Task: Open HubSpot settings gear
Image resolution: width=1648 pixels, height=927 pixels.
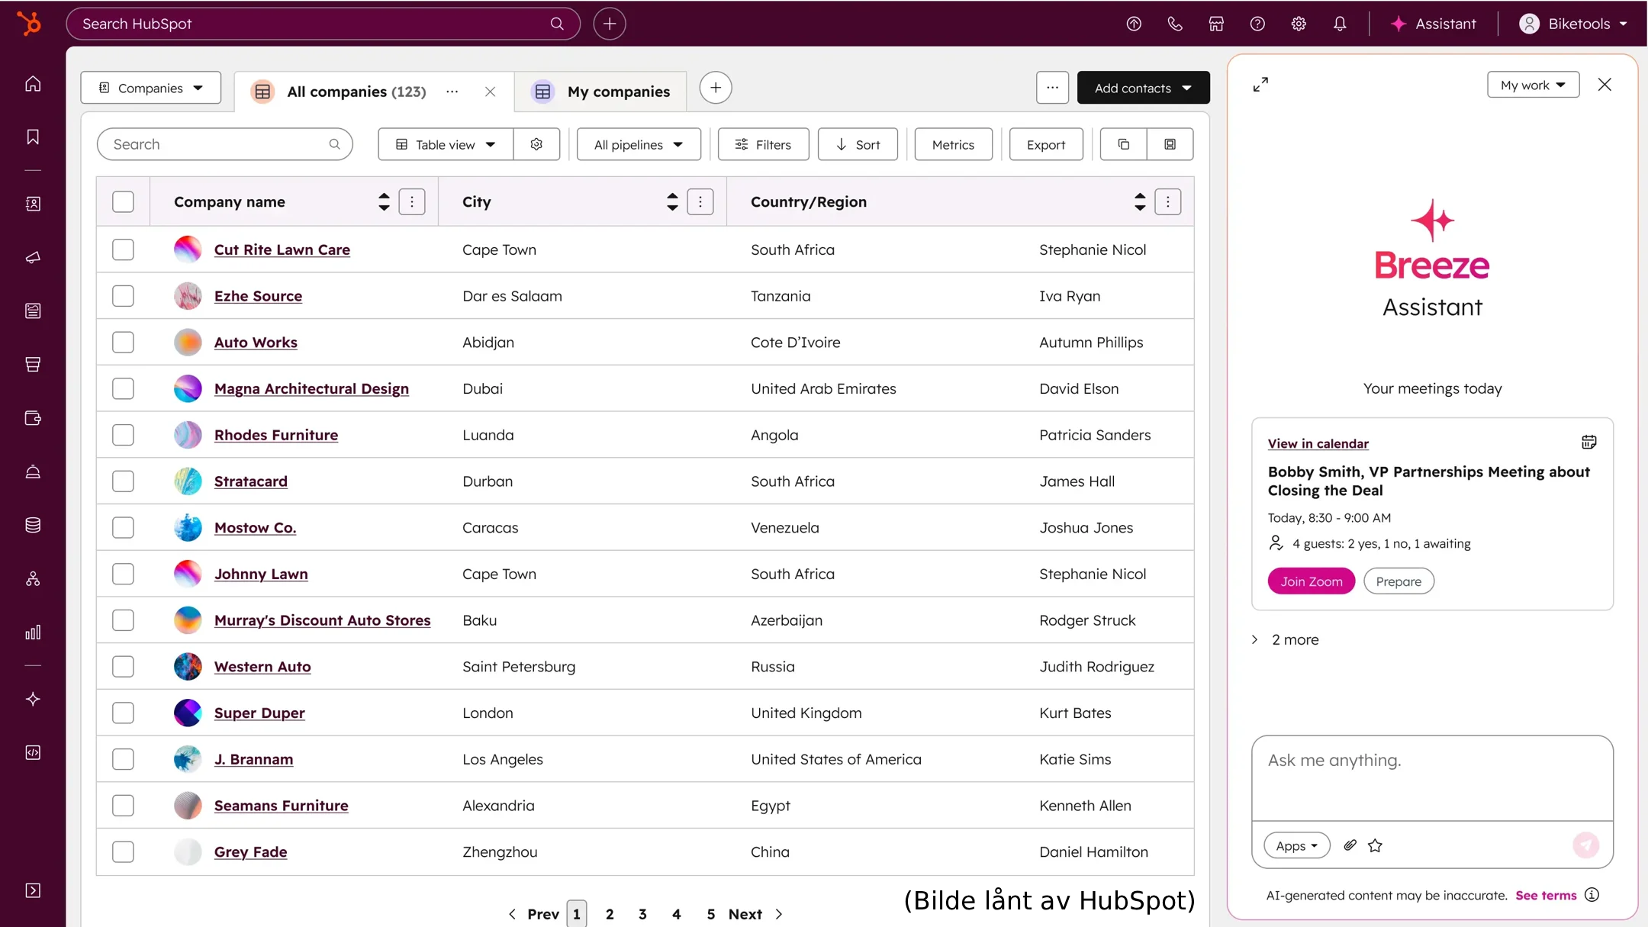Action: [1299, 24]
